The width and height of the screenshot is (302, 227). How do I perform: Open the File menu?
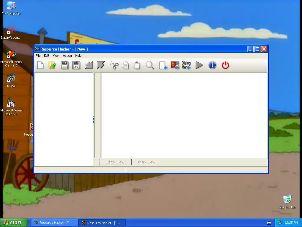[x=38, y=56]
